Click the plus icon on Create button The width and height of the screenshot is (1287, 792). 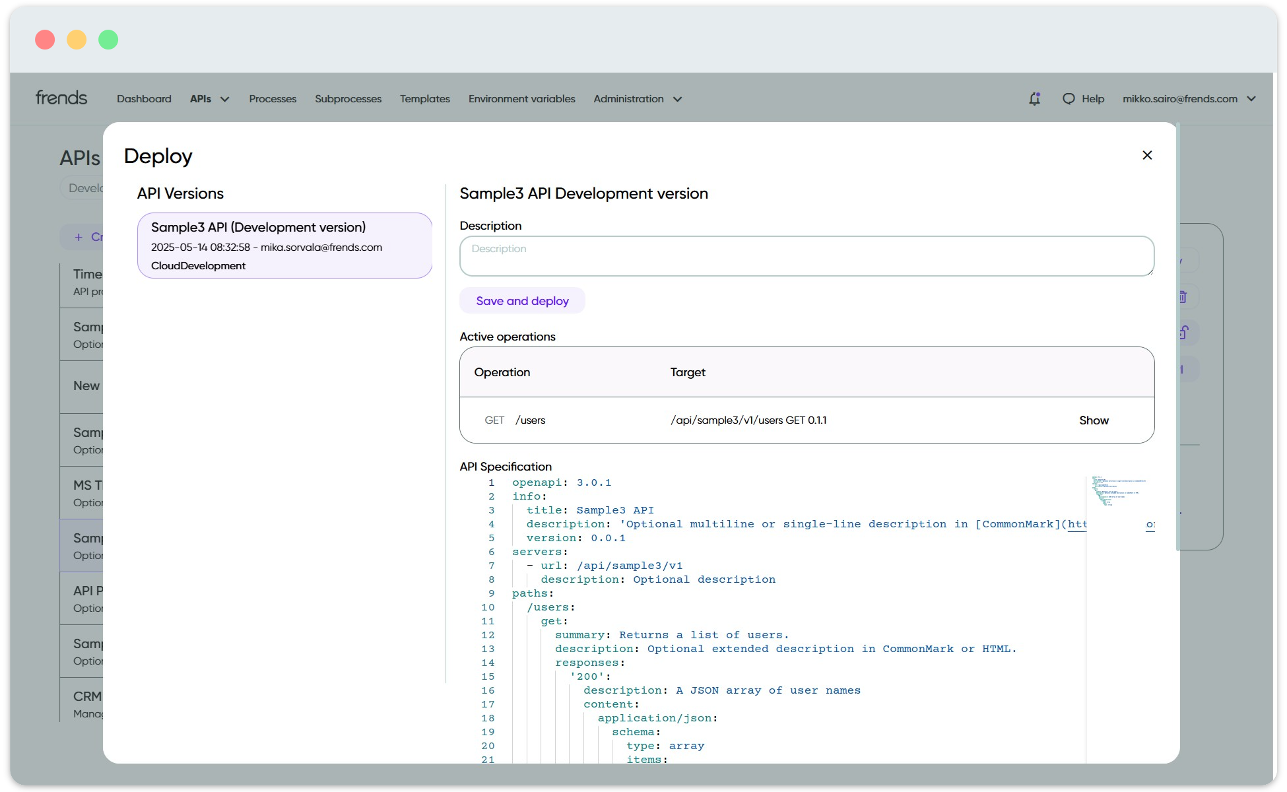pos(79,237)
